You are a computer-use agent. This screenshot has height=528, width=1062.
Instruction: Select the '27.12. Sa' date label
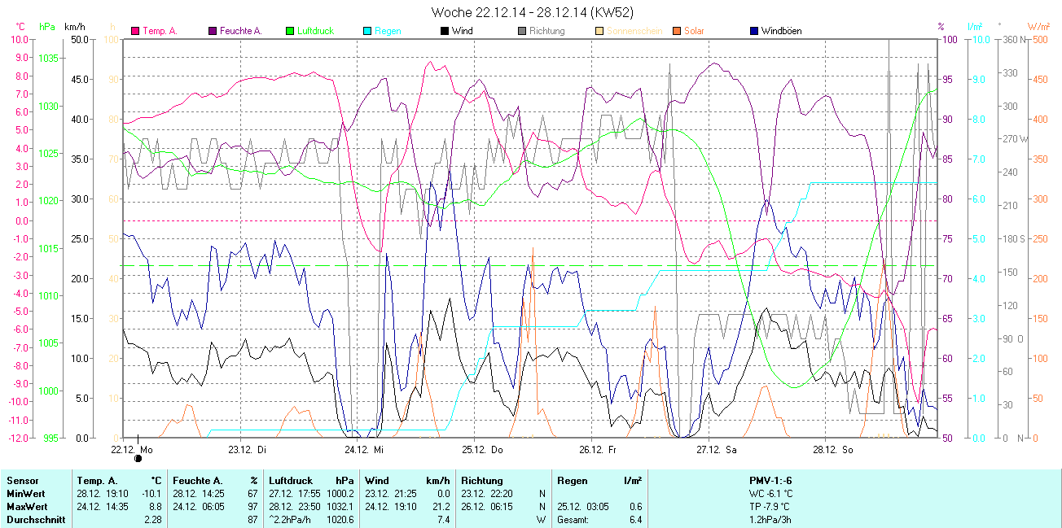point(717,449)
